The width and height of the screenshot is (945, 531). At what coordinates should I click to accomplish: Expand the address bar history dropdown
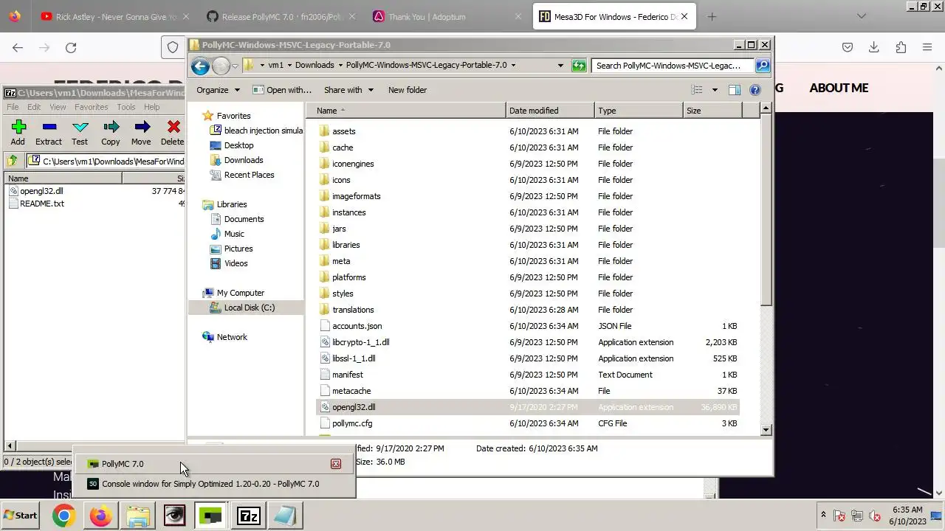(x=561, y=65)
